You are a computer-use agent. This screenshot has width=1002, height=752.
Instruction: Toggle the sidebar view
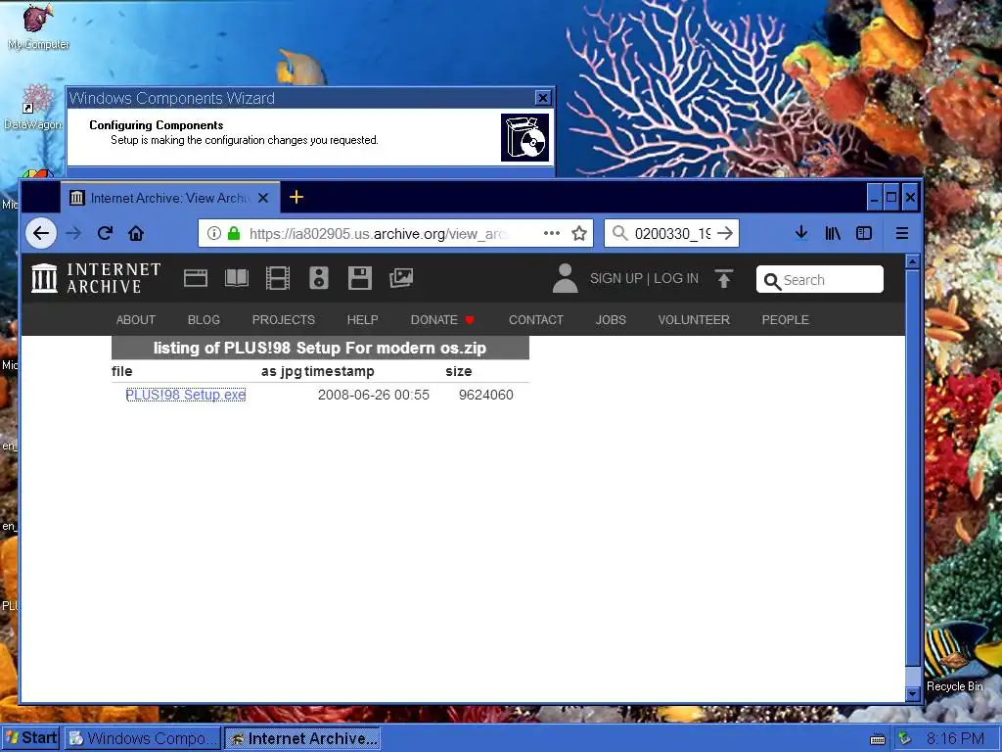coord(864,233)
